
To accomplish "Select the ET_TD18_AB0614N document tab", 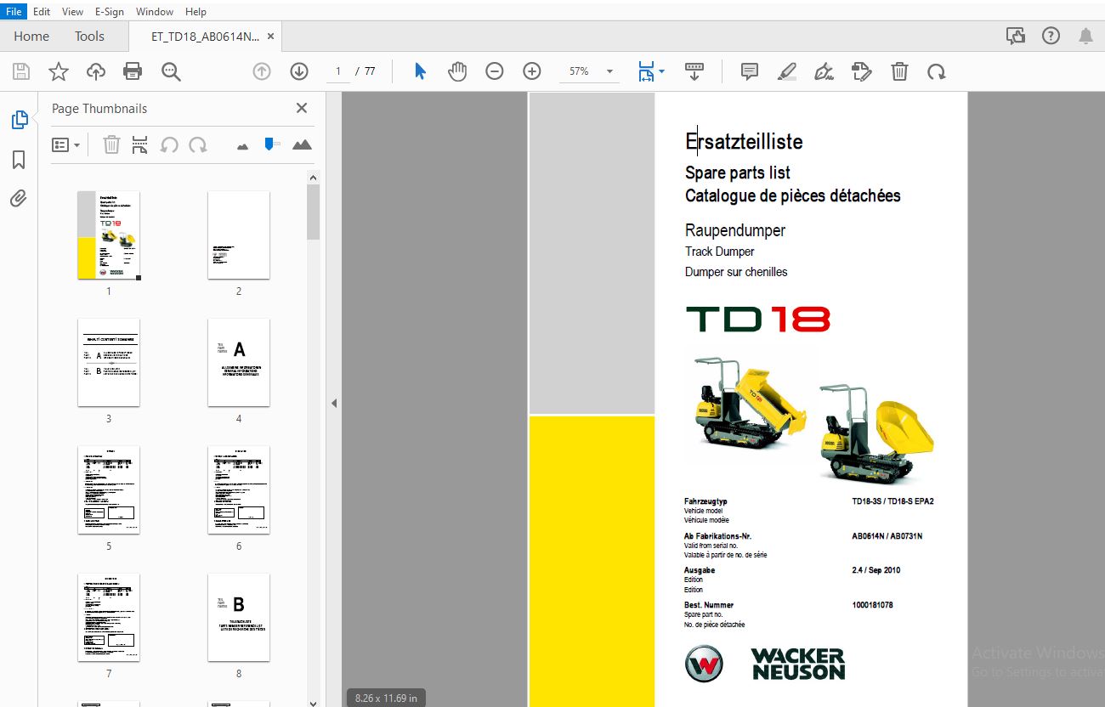I will point(205,37).
